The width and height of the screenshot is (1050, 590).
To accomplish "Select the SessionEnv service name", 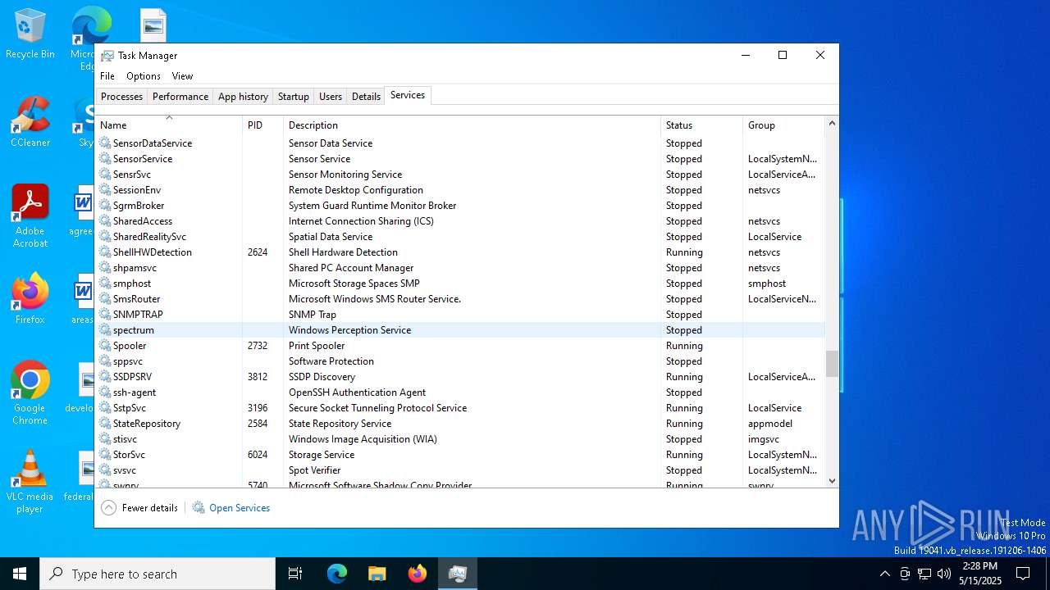I will pos(137,189).
